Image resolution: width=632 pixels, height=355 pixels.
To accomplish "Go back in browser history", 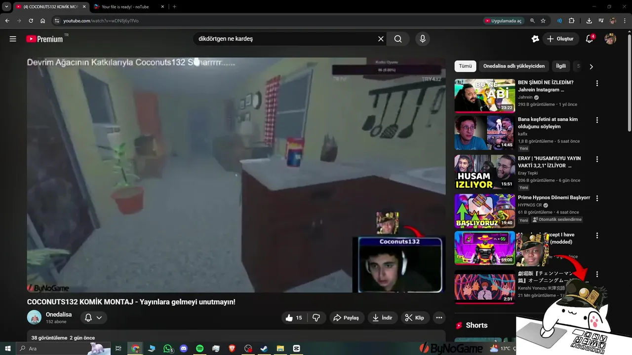I will pos(7,21).
